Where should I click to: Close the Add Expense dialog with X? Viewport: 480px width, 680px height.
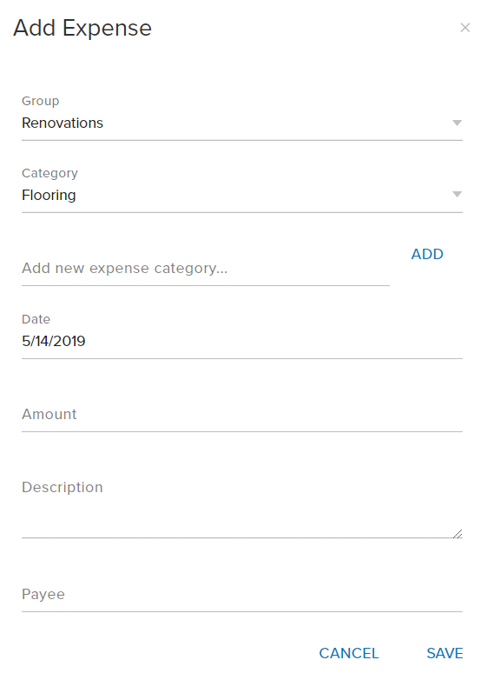point(465,28)
